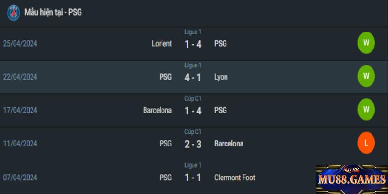Open the Lyon team link
Screen dimensions: 388x194
click(x=221, y=77)
